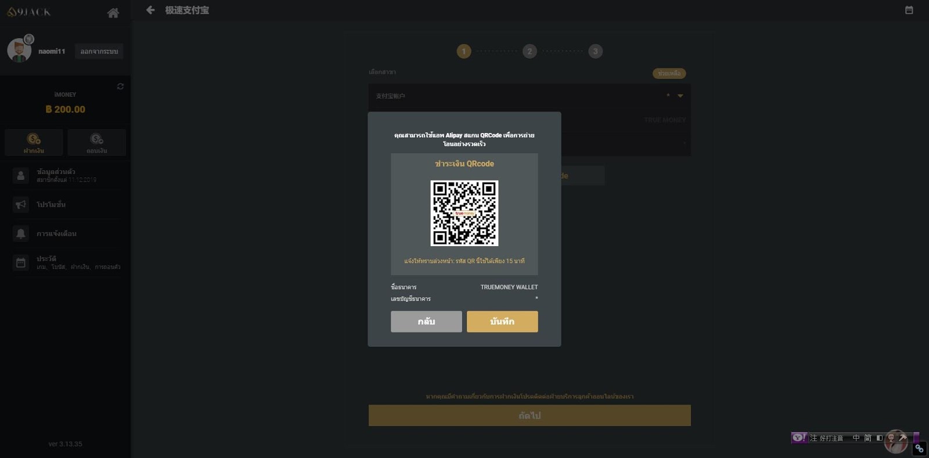The width and height of the screenshot is (929, 458).
Task: Click the 好打注音 IME label
Action: [831, 438]
